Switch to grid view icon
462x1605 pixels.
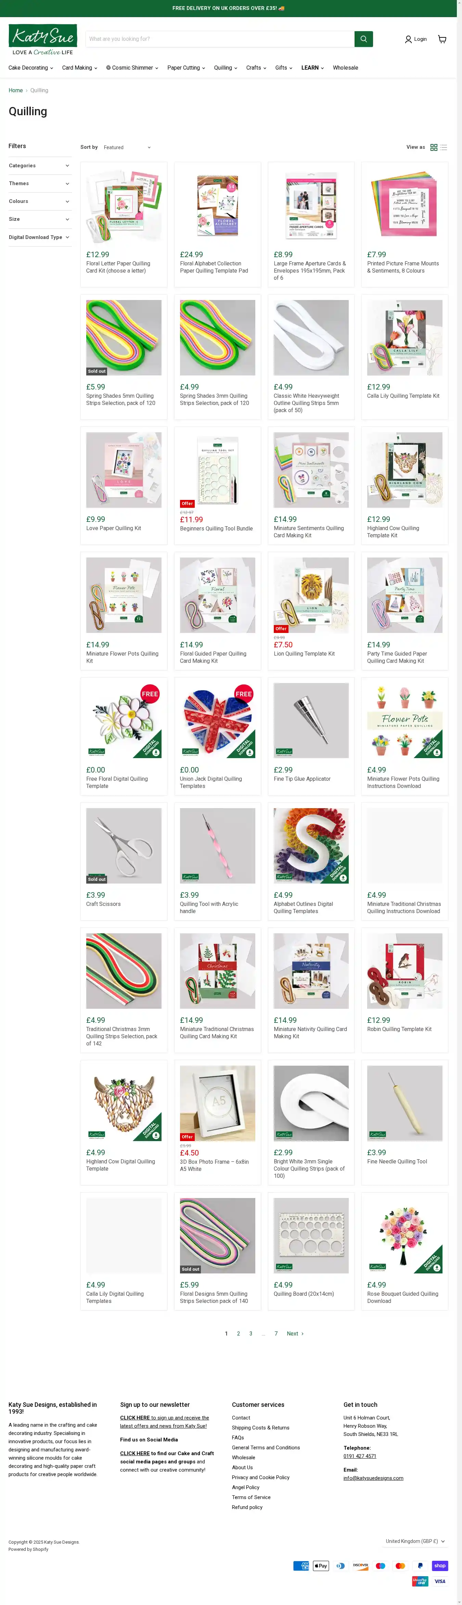click(x=434, y=148)
